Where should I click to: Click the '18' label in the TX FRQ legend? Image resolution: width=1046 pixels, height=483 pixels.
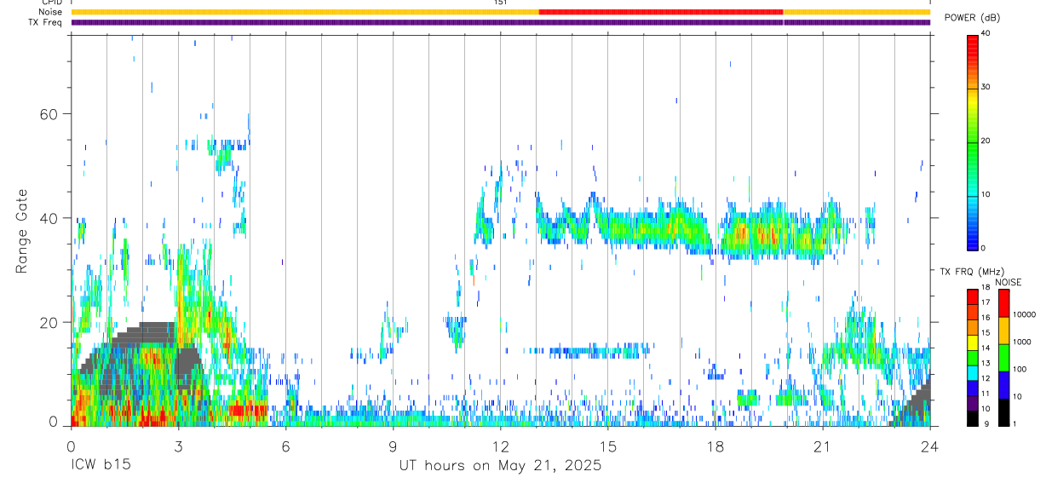click(986, 289)
